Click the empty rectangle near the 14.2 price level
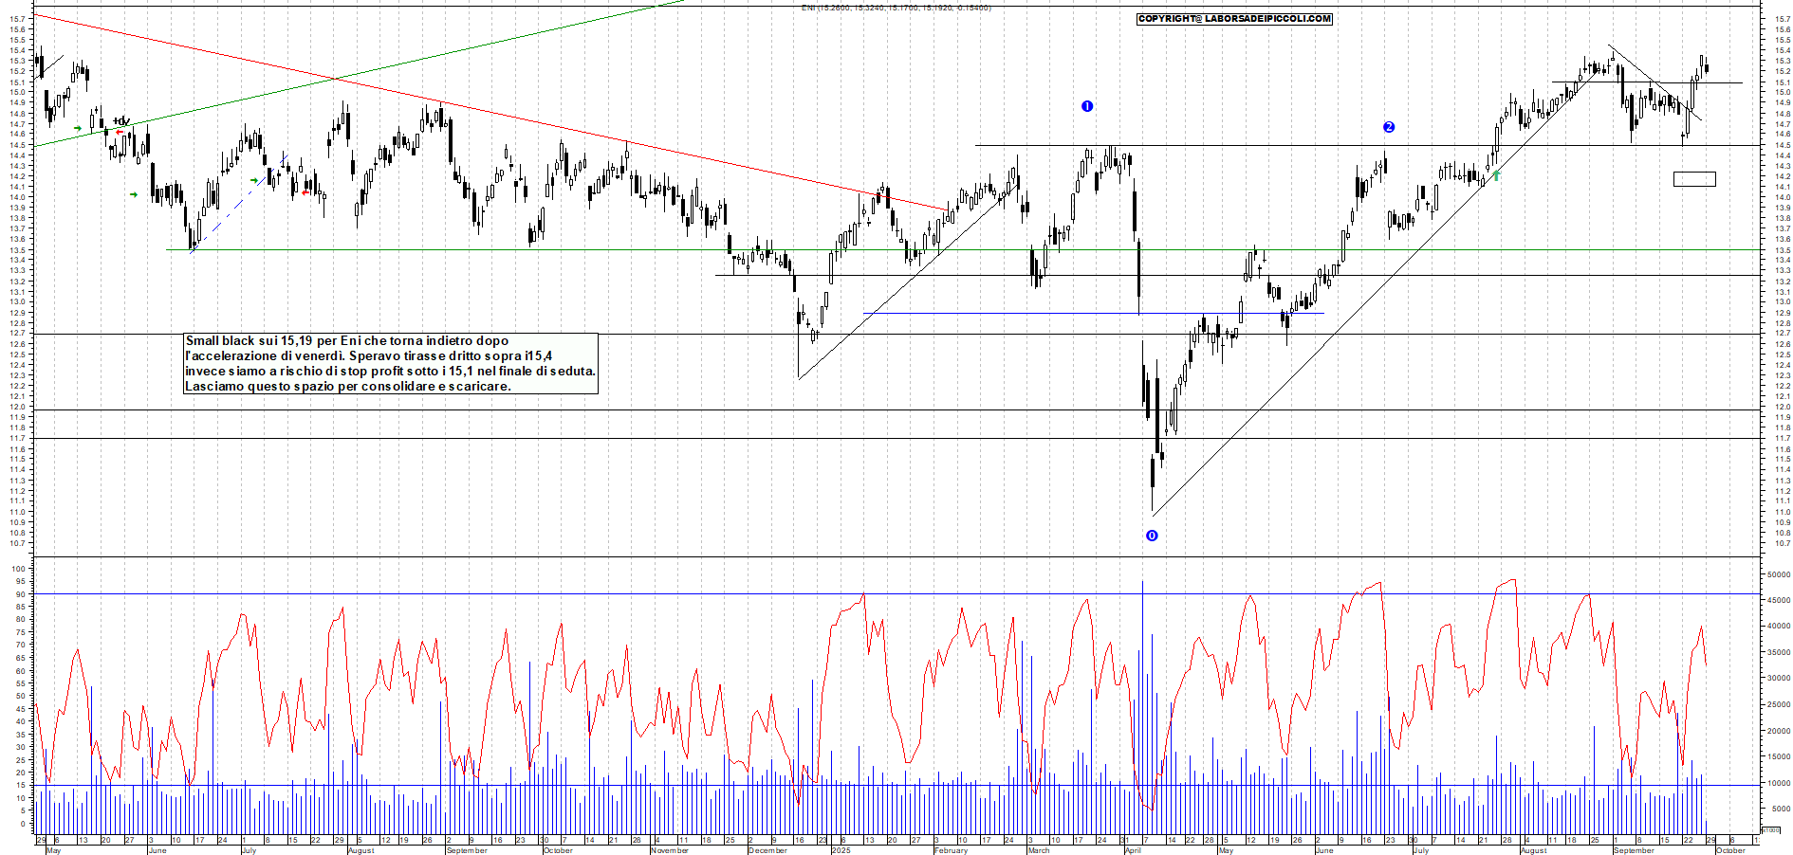Image resolution: width=1793 pixels, height=855 pixels. pos(1694,178)
